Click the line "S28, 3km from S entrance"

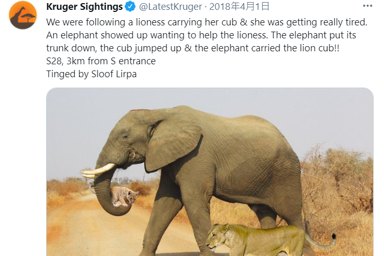click(x=101, y=61)
